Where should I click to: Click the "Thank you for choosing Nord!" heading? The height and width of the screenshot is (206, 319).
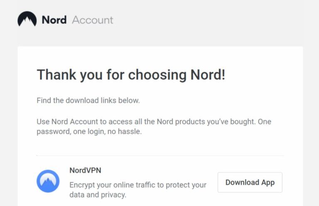click(131, 75)
